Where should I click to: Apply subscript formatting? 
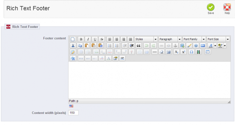[176, 52]
